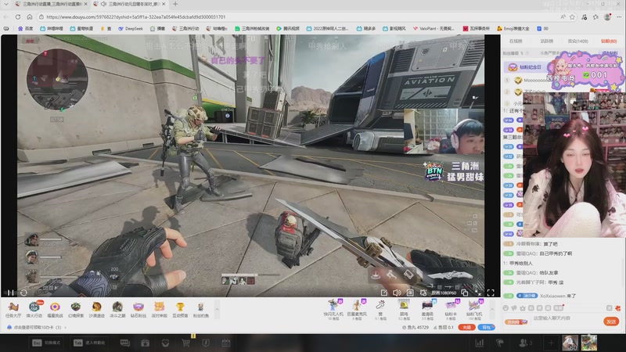Open the 派对串散 activity icon
Screen dimensions: 626x352
(x=159, y=309)
